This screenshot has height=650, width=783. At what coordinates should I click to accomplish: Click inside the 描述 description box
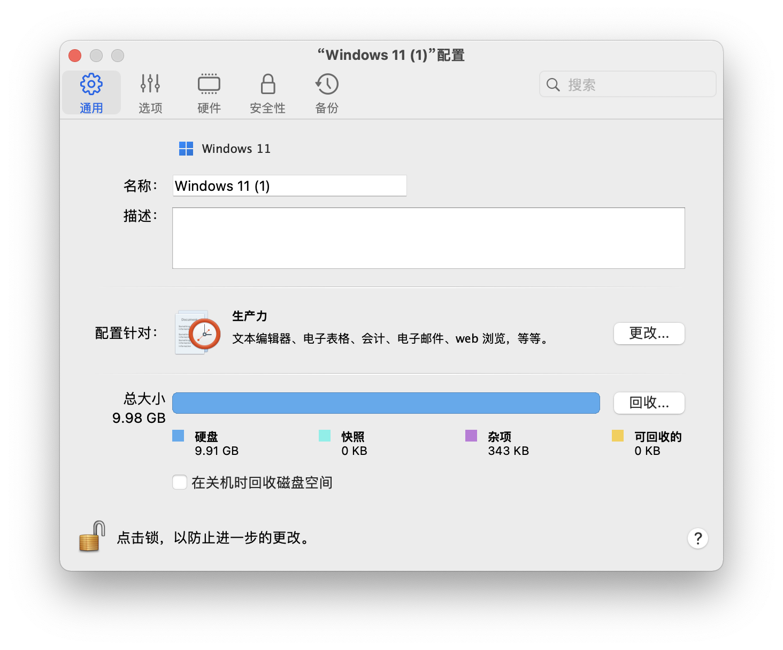point(428,238)
